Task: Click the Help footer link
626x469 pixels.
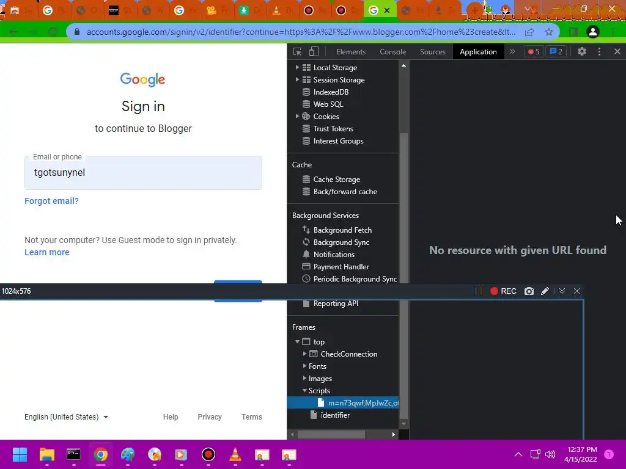Action: [171, 416]
